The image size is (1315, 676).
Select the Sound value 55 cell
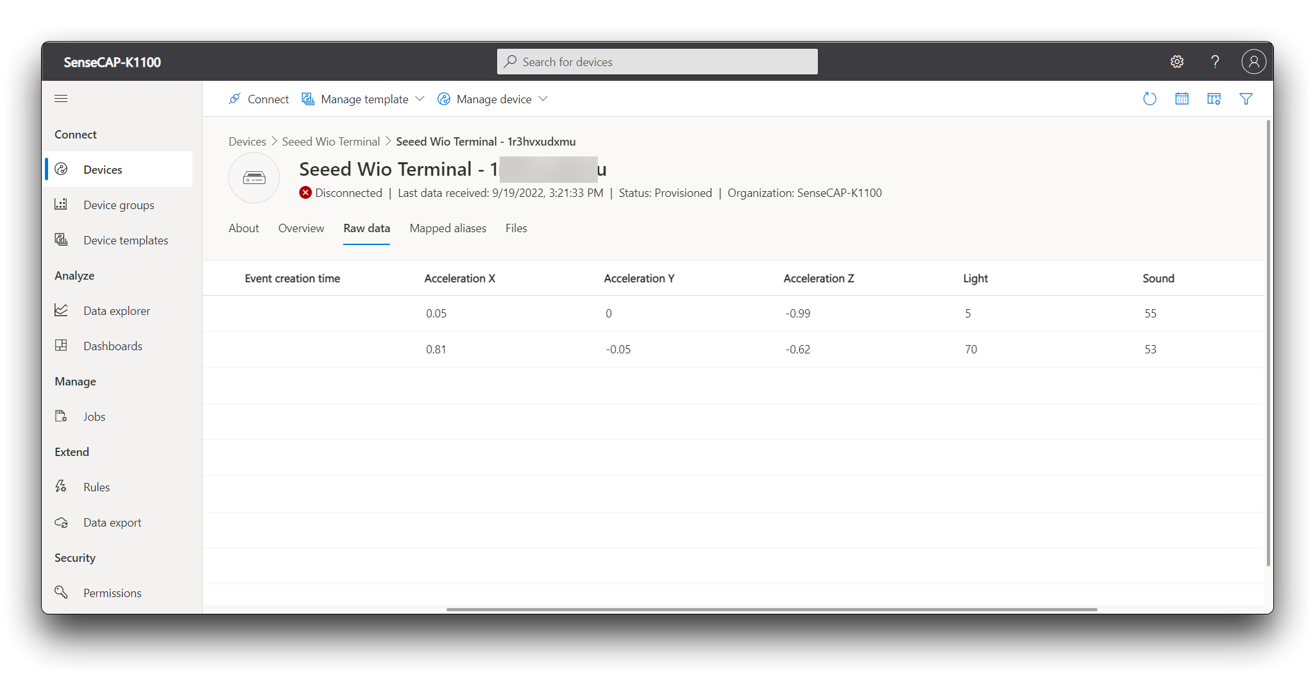coord(1150,314)
